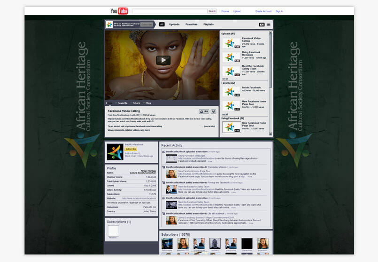This screenshot has height=262, width=378.
Task: Switch to grid view icon
Action: pyautogui.click(x=268, y=24)
